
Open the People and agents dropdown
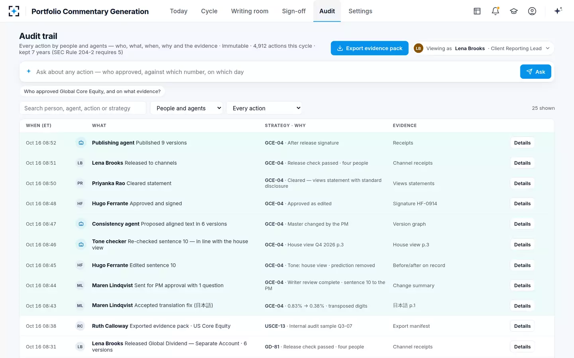pos(186,108)
